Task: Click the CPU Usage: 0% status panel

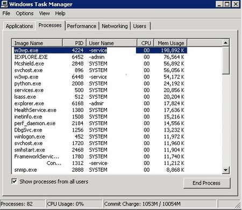Action: coord(74,204)
